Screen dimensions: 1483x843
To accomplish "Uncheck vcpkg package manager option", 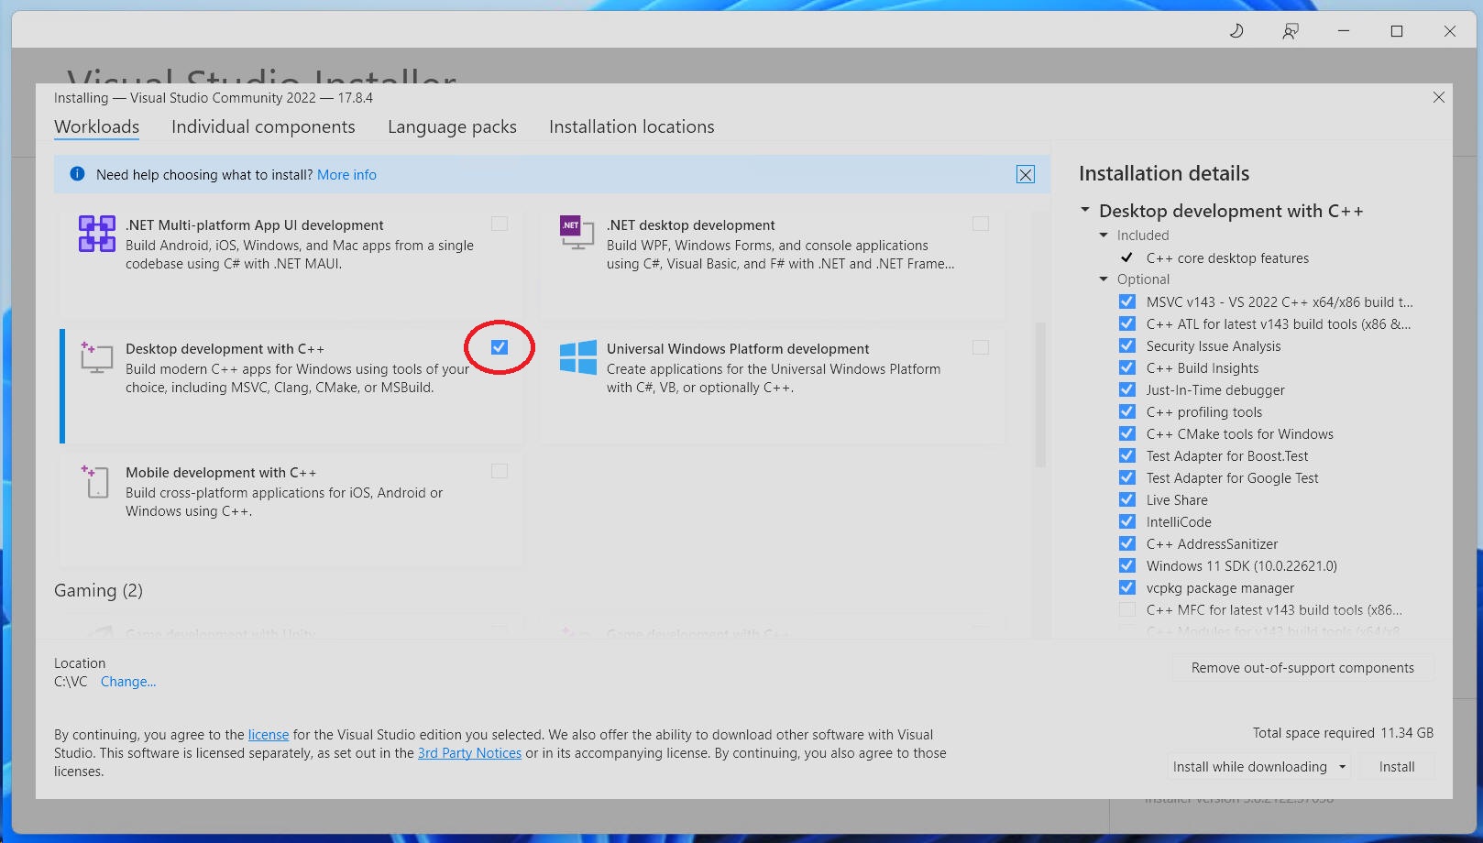I will [x=1127, y=587].
